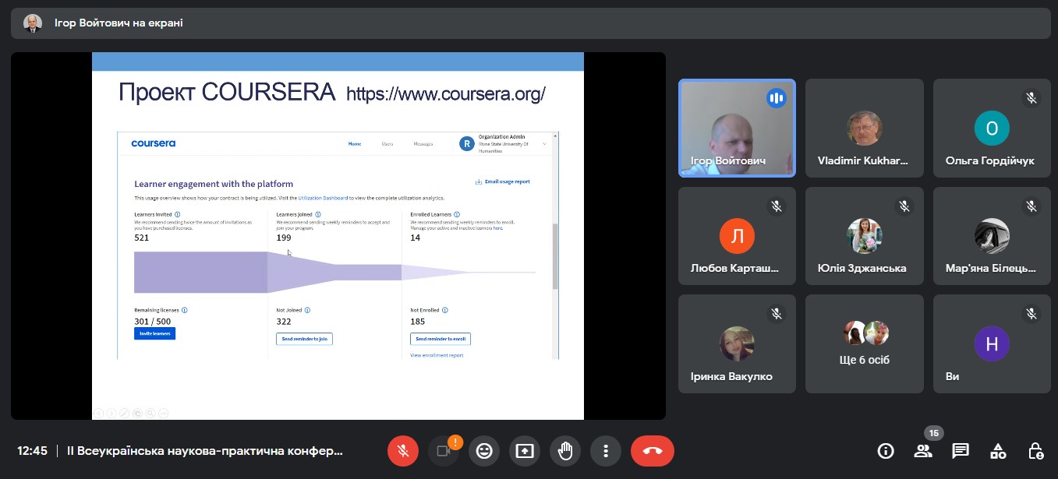Click the Email usage report link

tap(502, 181)
